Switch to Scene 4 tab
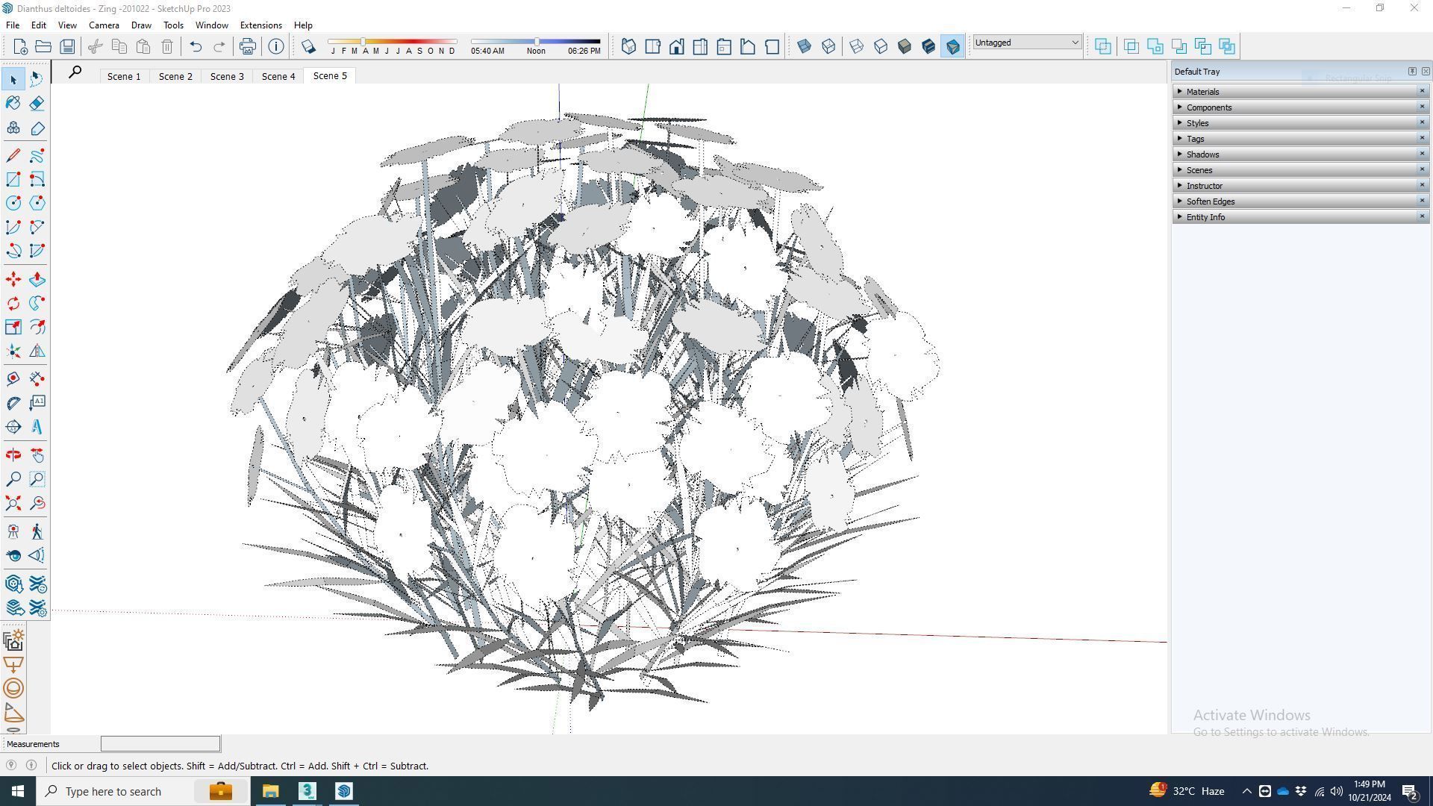Screen dimensions: 1433x806 point(278,76)
